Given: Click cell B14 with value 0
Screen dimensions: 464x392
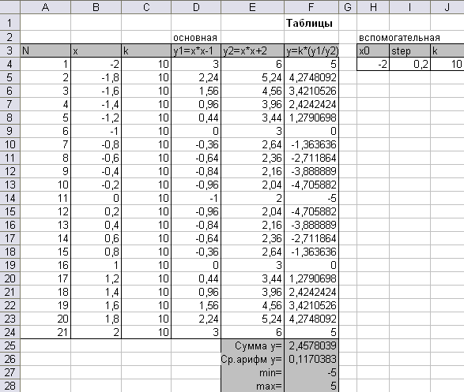Looking at the screenshot, I should tap(96, 198).
